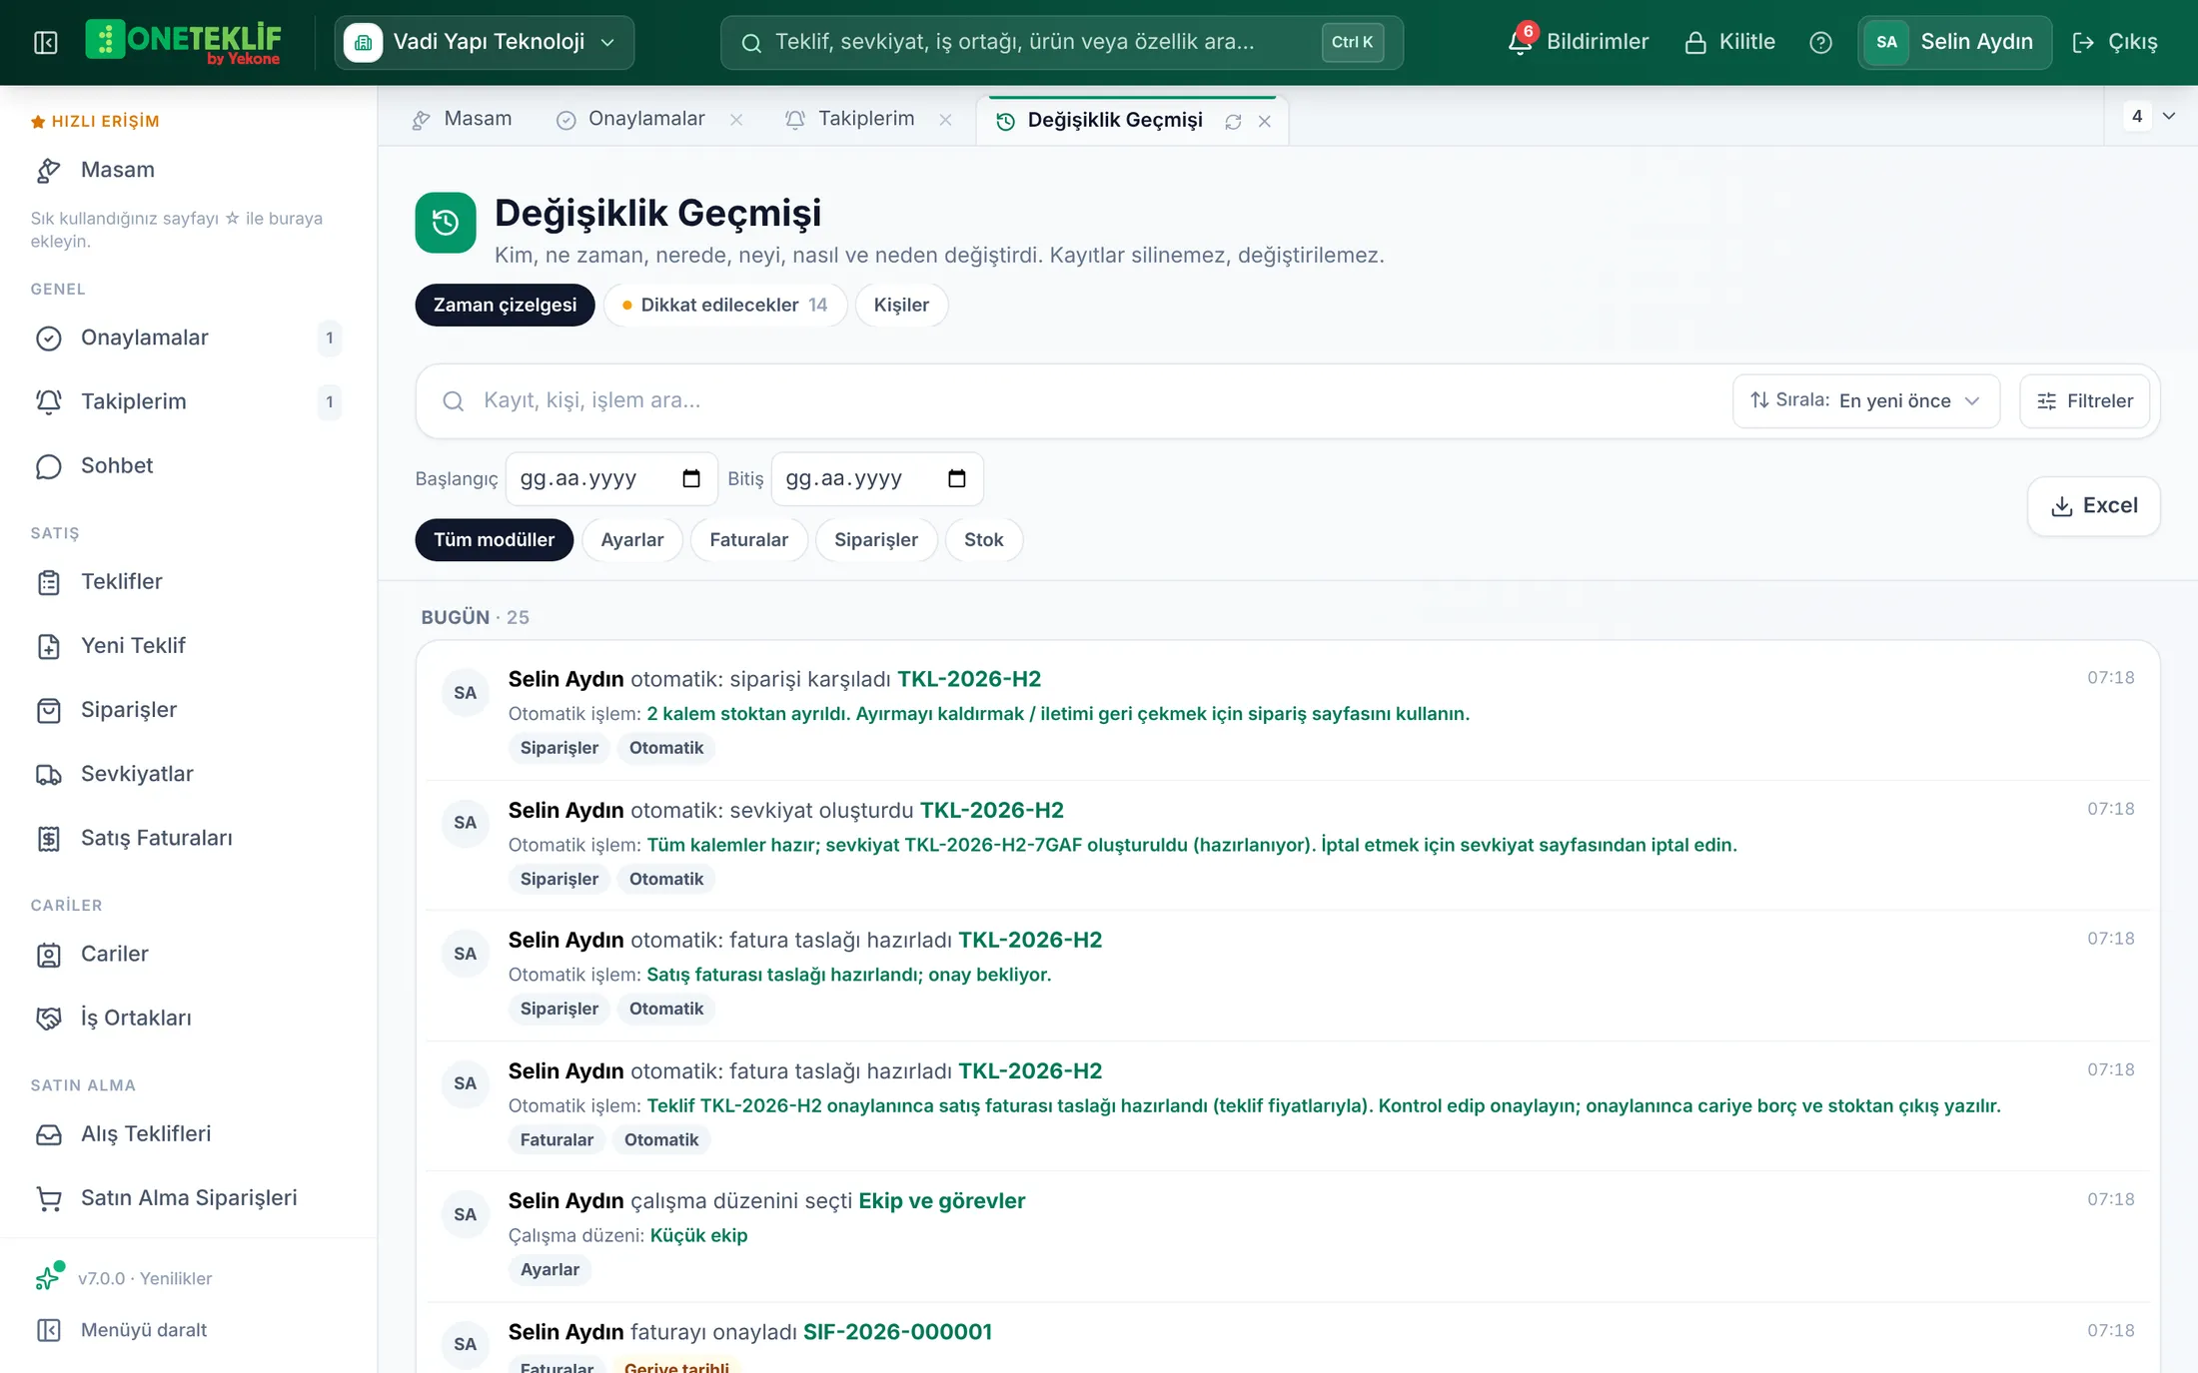The width and height of the screenshot is (2198, 1373).
Task: Open Satış Faturaları in sidebar
Action: (188, 838)
